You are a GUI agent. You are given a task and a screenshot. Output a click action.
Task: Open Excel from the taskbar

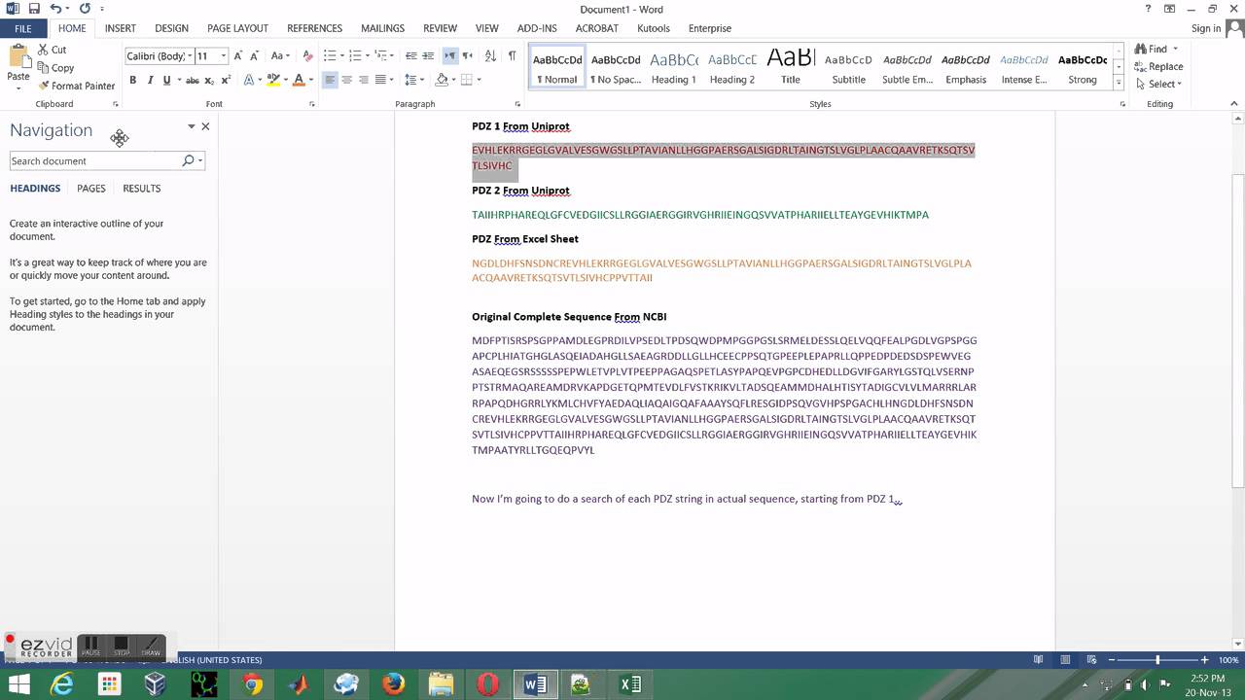[630, 684]
